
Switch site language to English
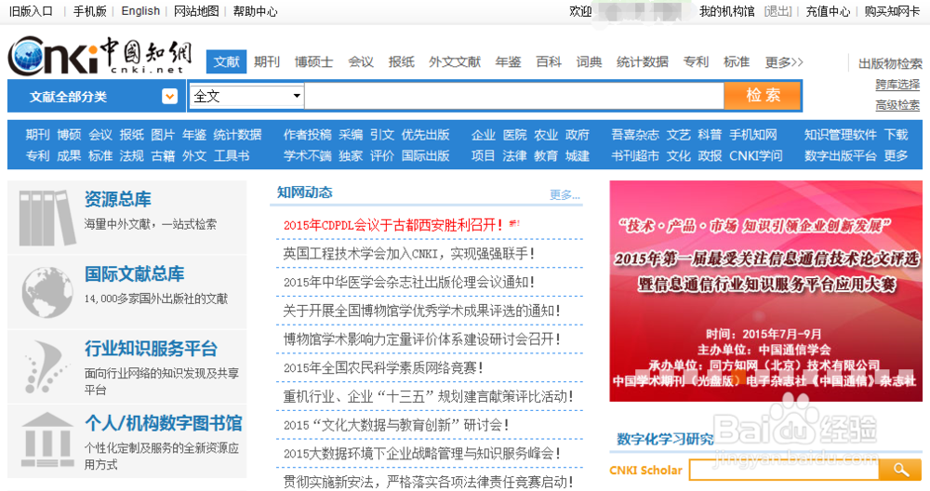pyautogui.click(x=140, y=11)
